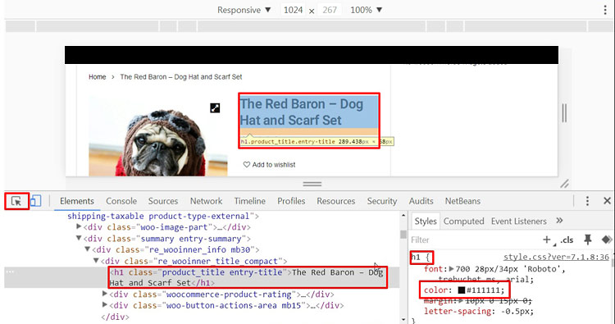Open the Audits tab
This screenshot has width=615, height=324.
(421, 201)
